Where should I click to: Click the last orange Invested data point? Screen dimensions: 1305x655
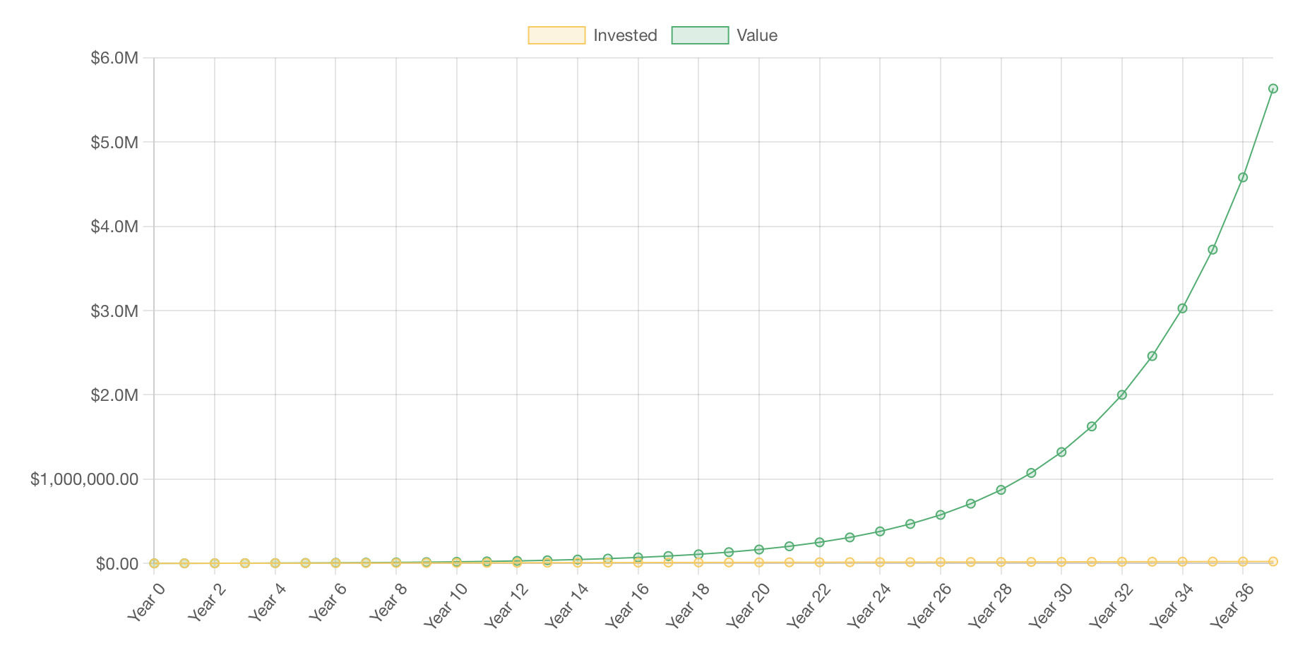1273,562
